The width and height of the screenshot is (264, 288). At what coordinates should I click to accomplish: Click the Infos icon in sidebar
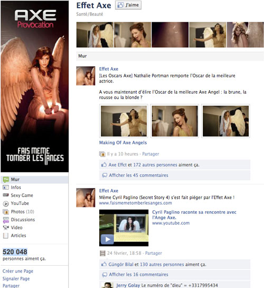coord(6,187)
